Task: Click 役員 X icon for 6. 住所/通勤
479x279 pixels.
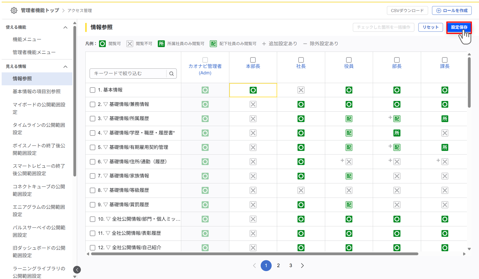Action: pyautogui.click(x=349, y=162)
